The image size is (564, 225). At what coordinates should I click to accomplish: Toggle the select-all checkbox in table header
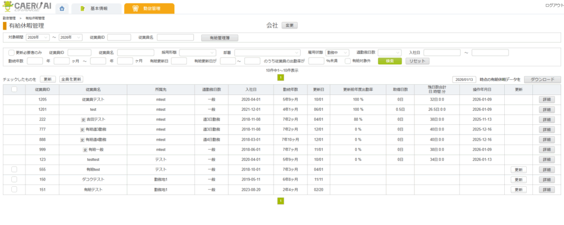(15, 89)
